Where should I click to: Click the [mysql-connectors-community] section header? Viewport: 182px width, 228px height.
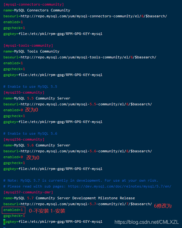tap(34, 4)
